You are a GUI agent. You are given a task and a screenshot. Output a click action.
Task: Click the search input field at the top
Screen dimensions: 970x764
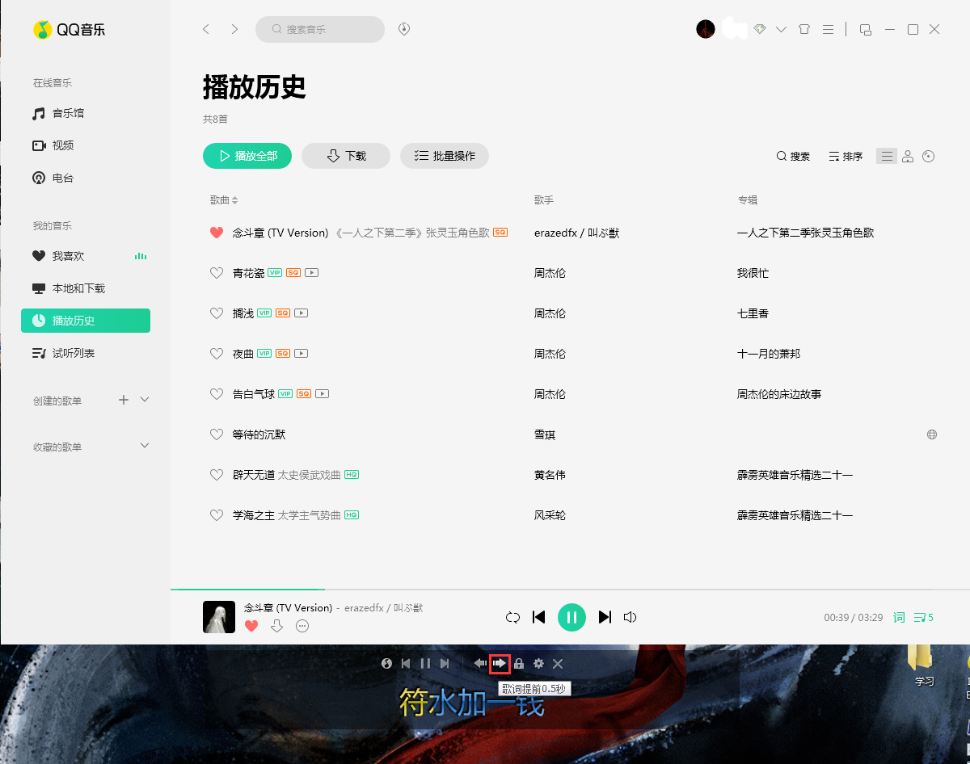pos(320,29)
